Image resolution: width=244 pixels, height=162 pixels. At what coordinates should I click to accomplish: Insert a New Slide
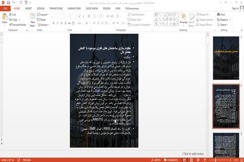tap(33, 20)
